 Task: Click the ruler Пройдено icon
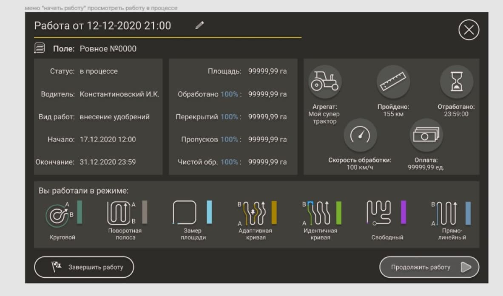point(393,82)
